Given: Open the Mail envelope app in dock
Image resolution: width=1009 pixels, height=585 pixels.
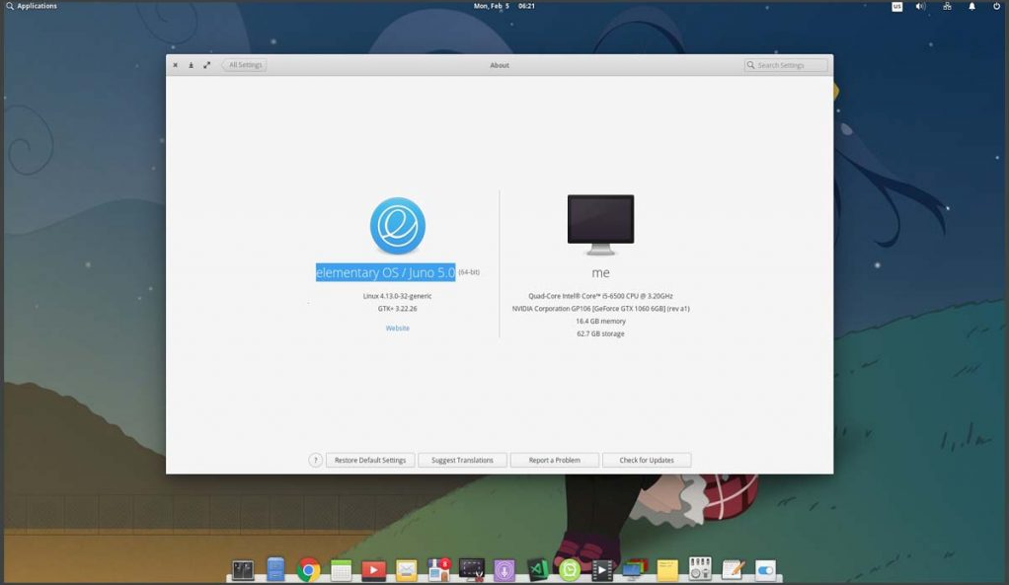Looking at the screenshot, I should click(x=406, y=569).
